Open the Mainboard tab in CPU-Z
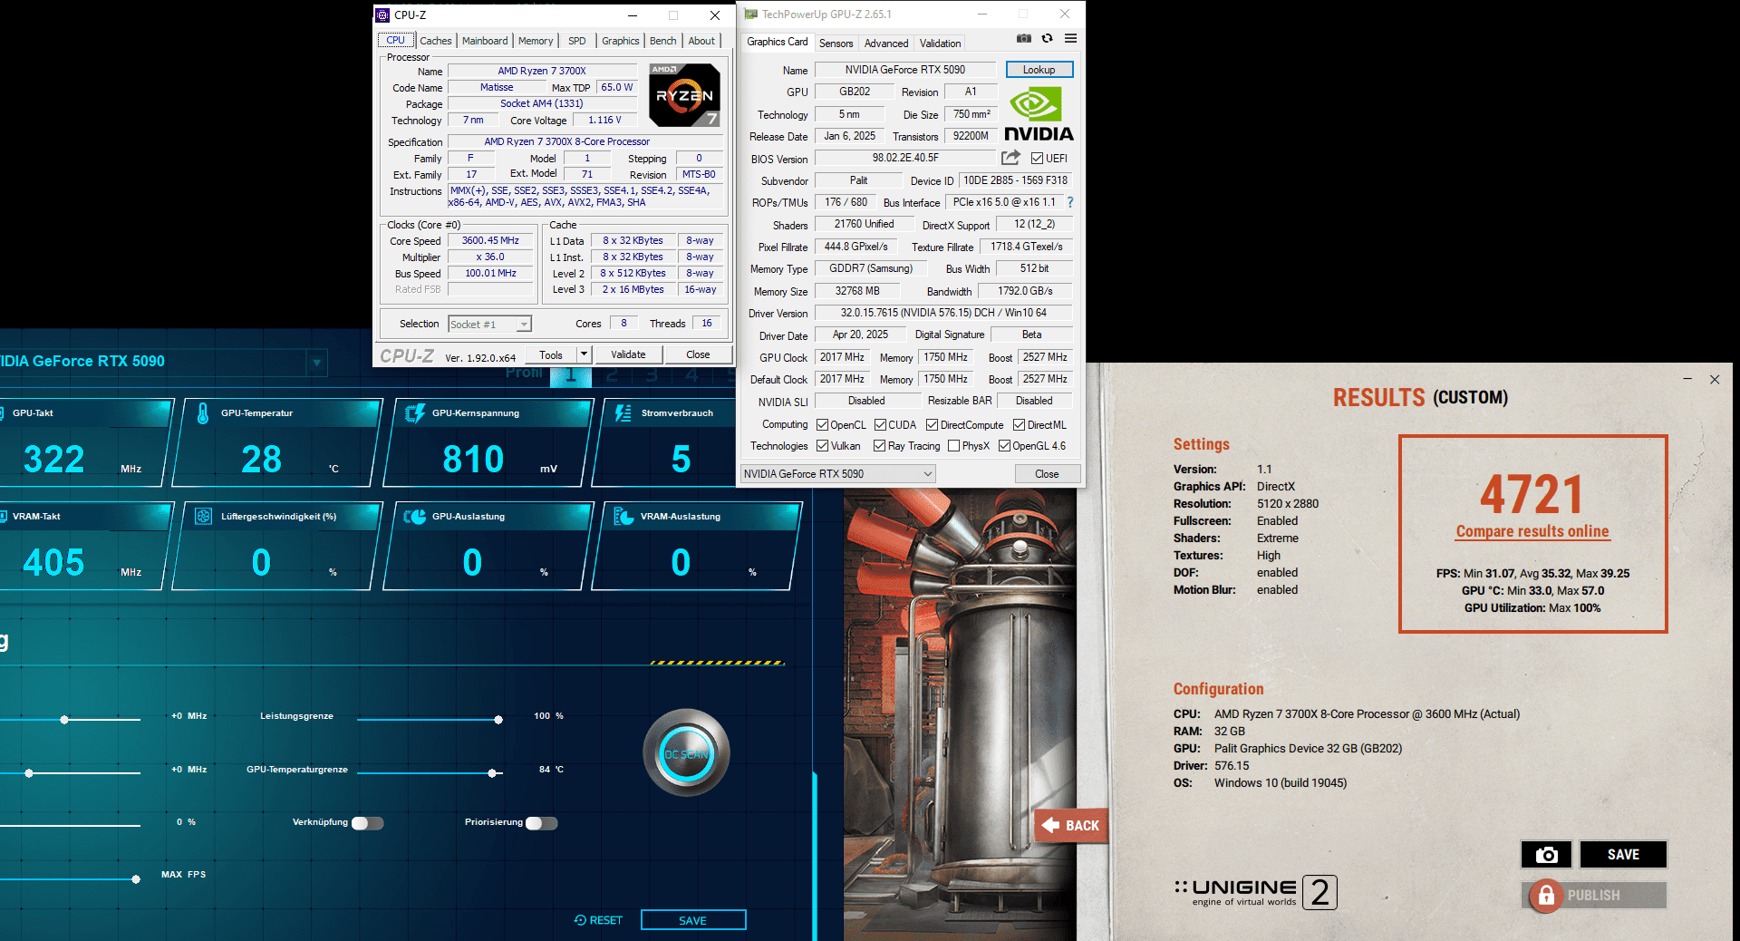 tap(485, 41)
